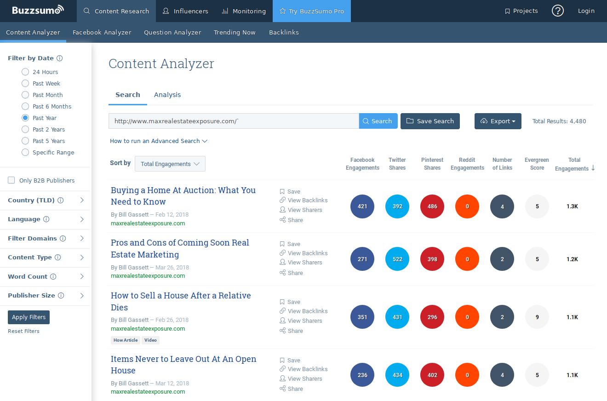607x401 pixels.
Task: Open the Export dropdown
Action: 498,121
